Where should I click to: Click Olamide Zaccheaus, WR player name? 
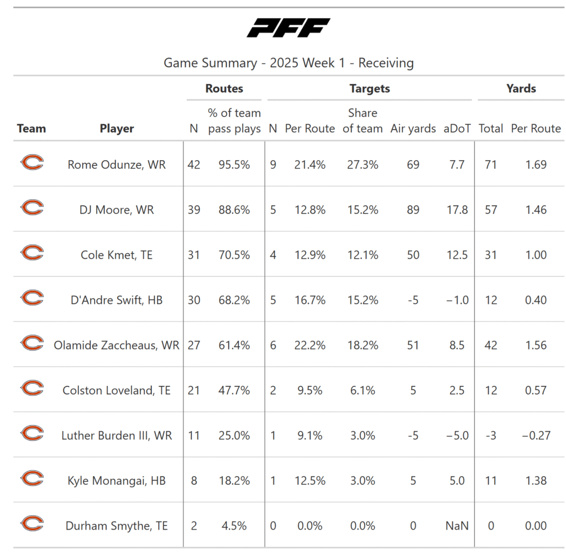coord(117,346)
